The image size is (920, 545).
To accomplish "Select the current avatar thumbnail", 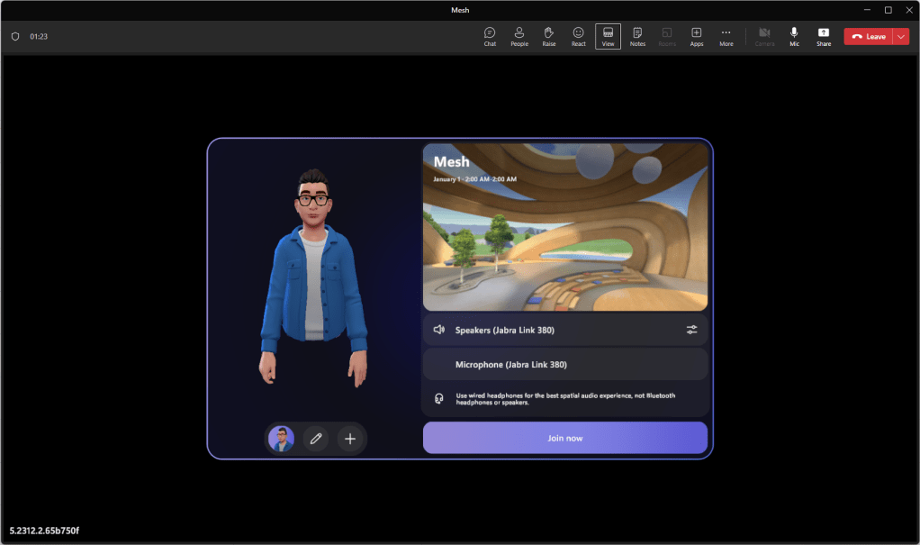I will (282, 439).
